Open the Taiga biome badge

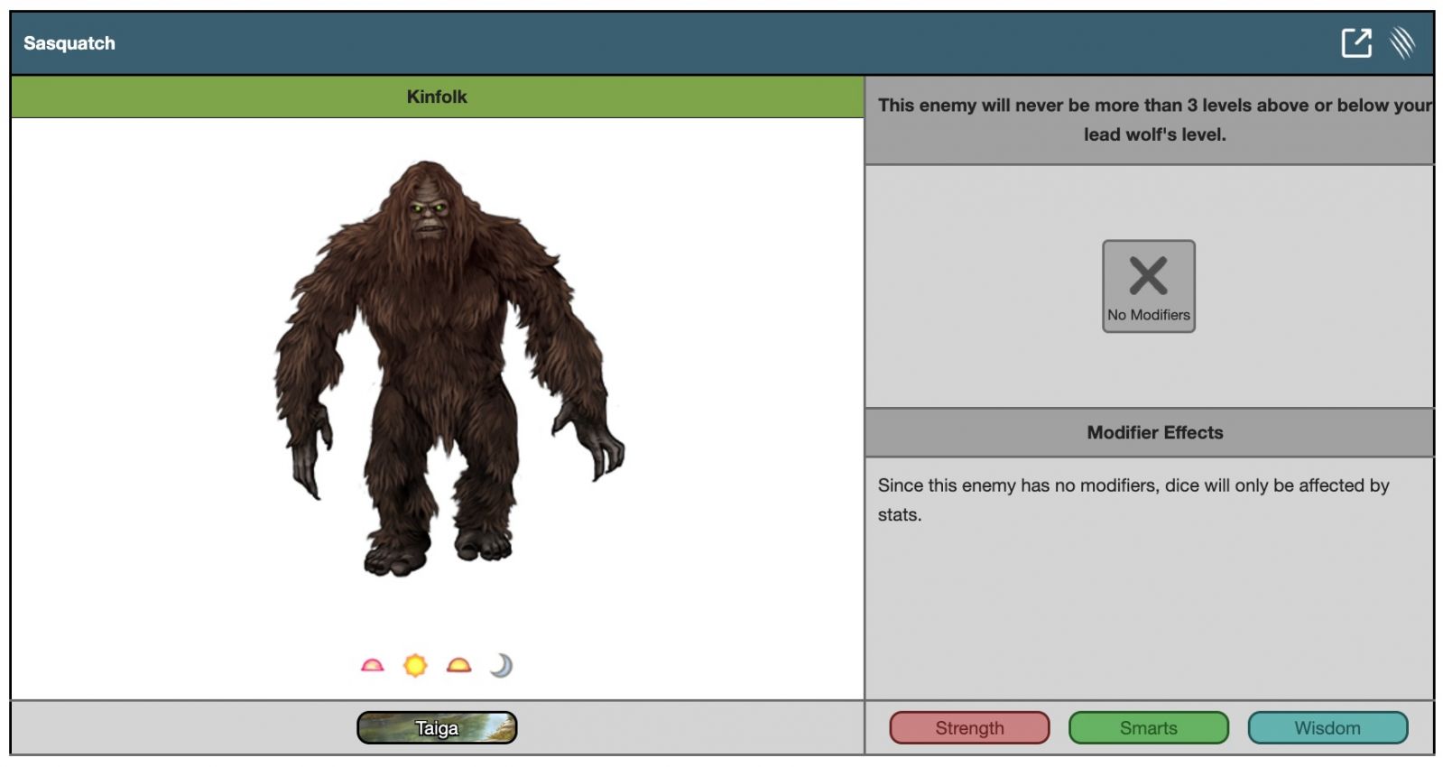437,728
